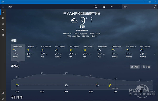158x101 pixels.
Task: Click the 20:00 label on hourly chart
Action: tap(91, 92)
